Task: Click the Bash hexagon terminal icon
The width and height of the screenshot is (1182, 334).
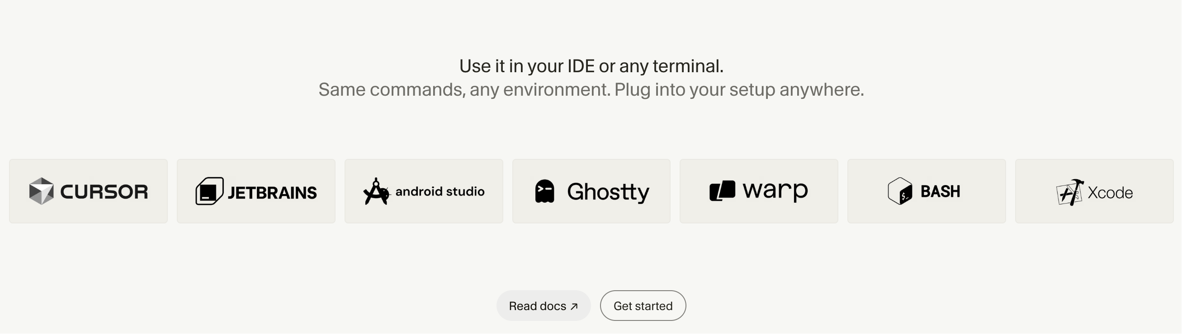Action: point(900,191)
